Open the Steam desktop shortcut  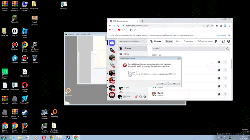(x=24, y=113)
